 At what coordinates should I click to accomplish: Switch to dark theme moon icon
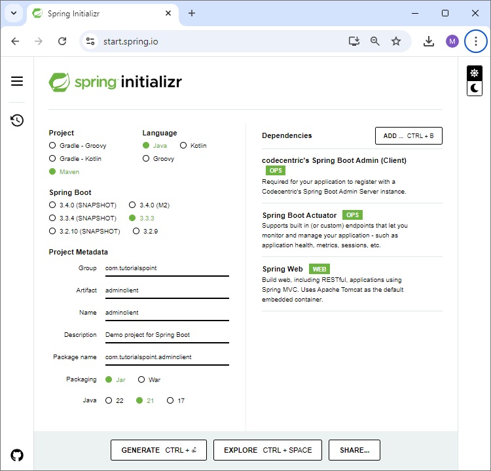(475, 88)
